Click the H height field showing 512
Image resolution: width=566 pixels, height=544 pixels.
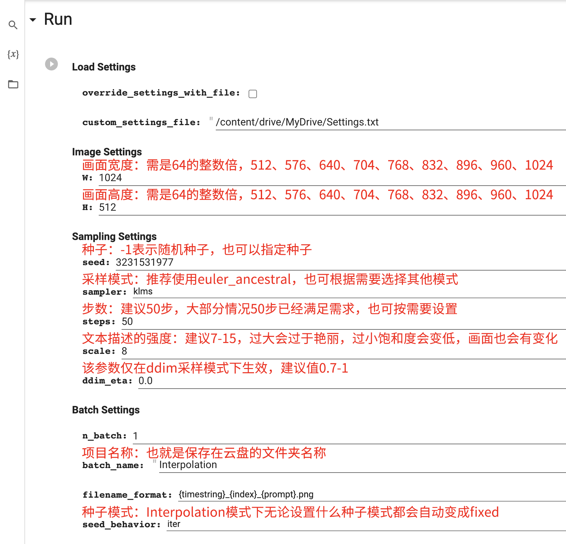pyautogui.click(x=332, y=207)
